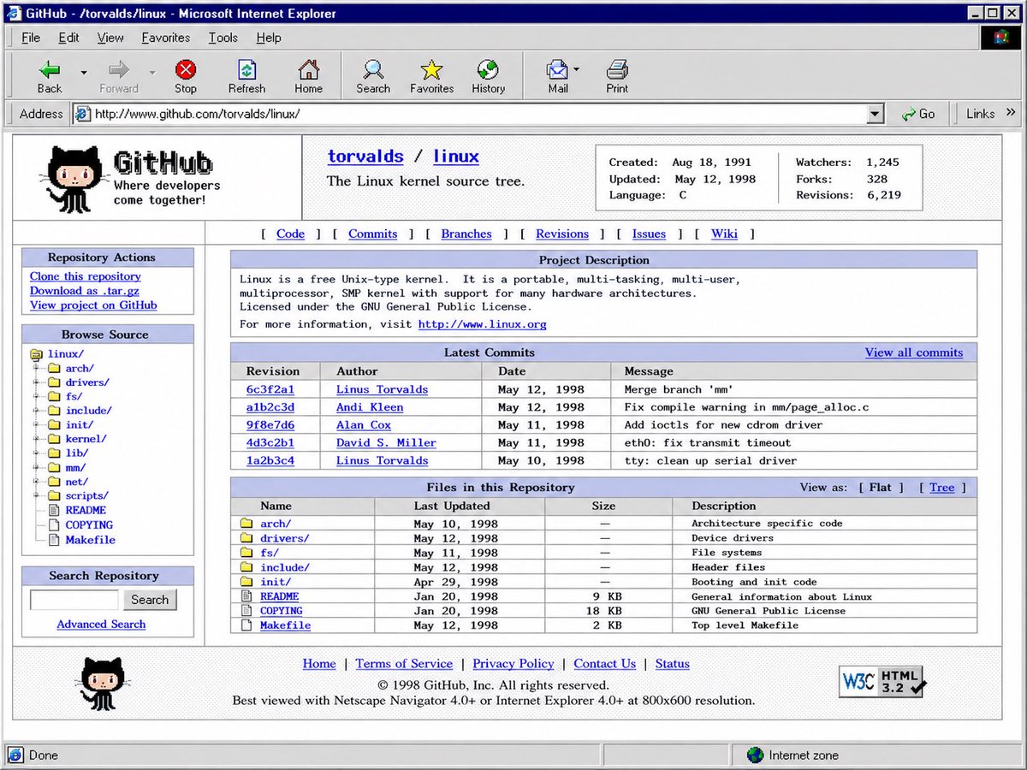
Task: Click the torvalds owner link in header
Action: click(365, 157)
